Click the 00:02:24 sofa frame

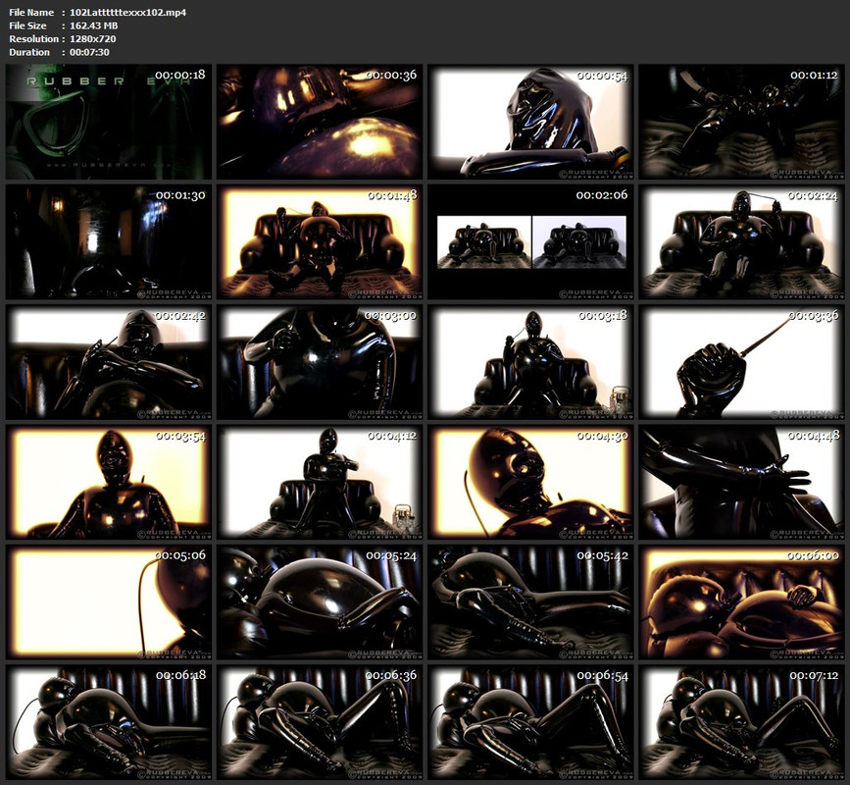click(741, 242)
